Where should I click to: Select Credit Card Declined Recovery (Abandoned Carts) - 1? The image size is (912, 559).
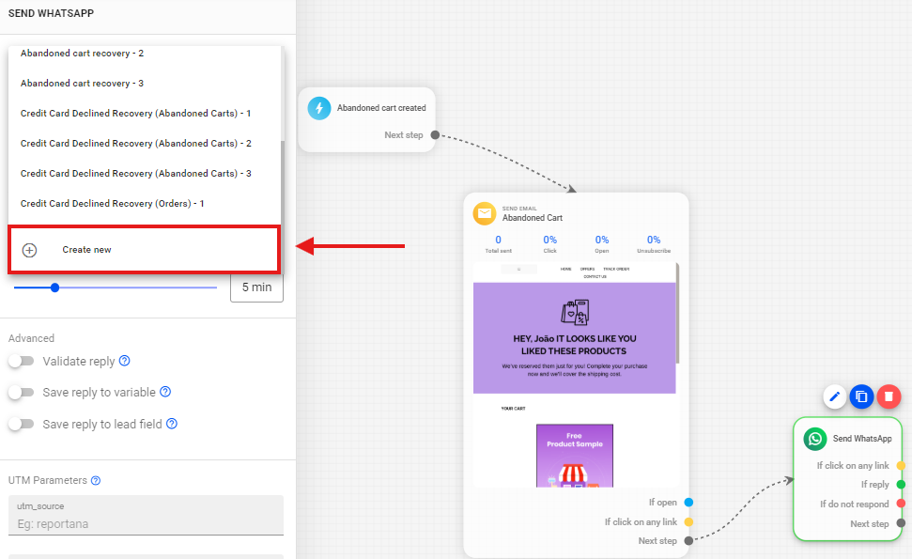(x=135, y=114)
